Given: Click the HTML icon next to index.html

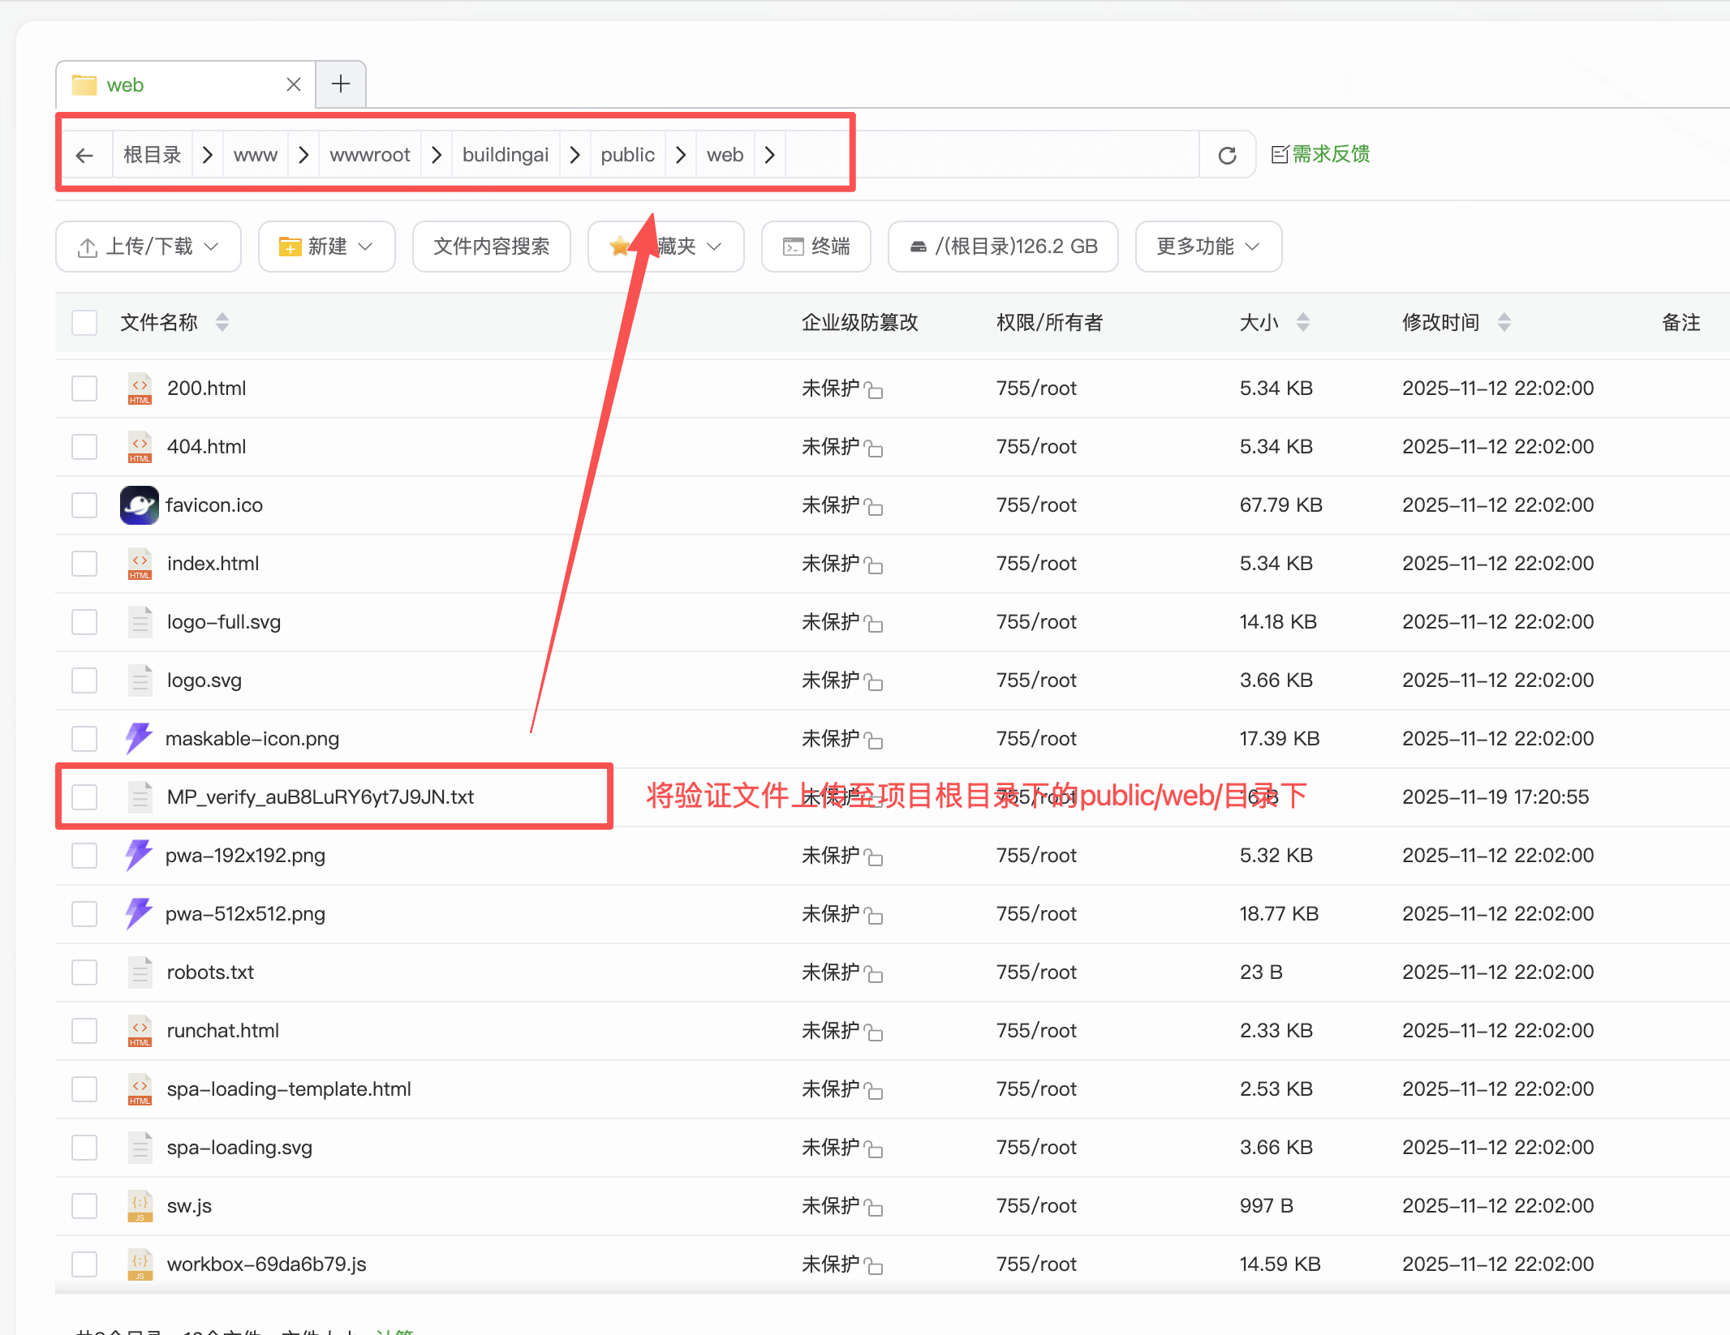Looking at the screenshot, I should click(139, 563).
